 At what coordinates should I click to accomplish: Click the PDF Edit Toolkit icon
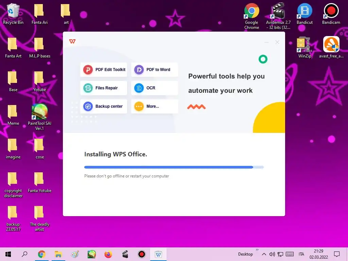88,70
